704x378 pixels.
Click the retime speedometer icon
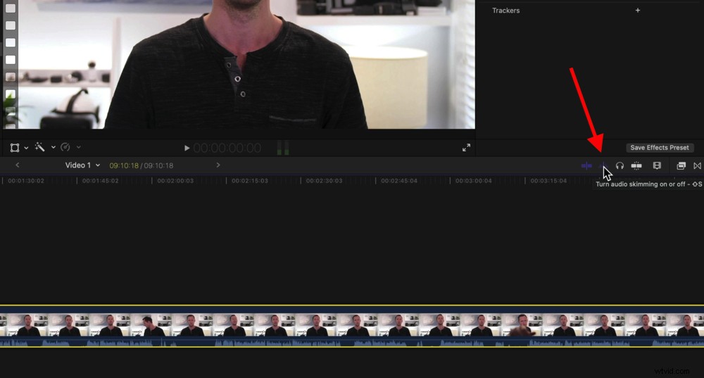click(65, 147)
